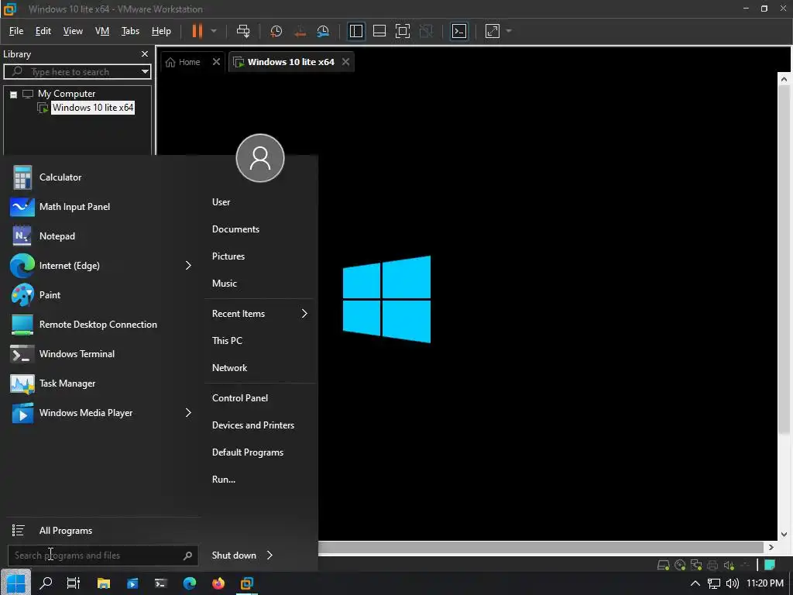Close the Library panel
Image resolution: width=793 pixels, height=595 pixels.
(x=145, y=54)
